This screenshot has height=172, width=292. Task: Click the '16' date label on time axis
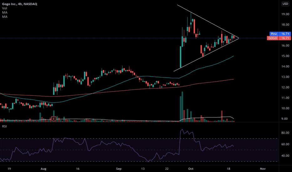point(78,169)
